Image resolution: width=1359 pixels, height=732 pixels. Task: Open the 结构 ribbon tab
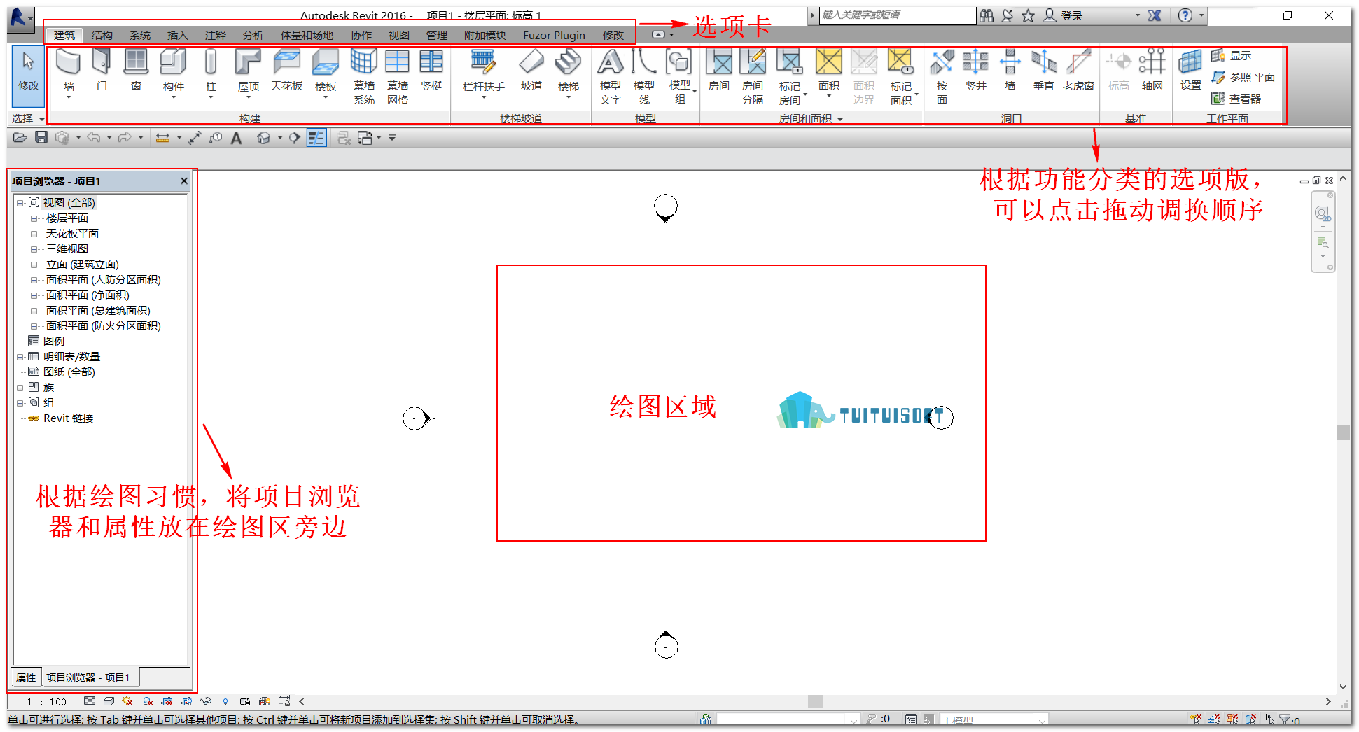pos(102,35)
